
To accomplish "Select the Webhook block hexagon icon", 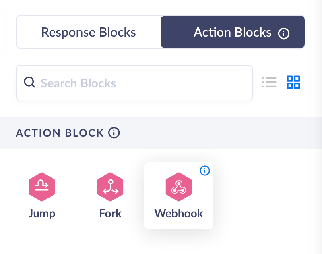I will click(x=179, y=187).
